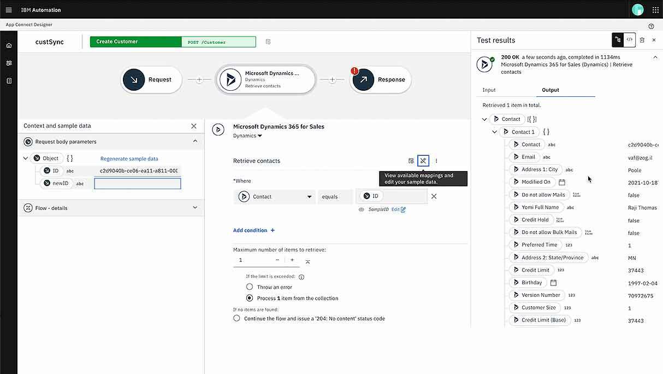663x374 pixels.
Task: Open code view in Test results panel
Action: pyautogui.click(x=629, y=39)
